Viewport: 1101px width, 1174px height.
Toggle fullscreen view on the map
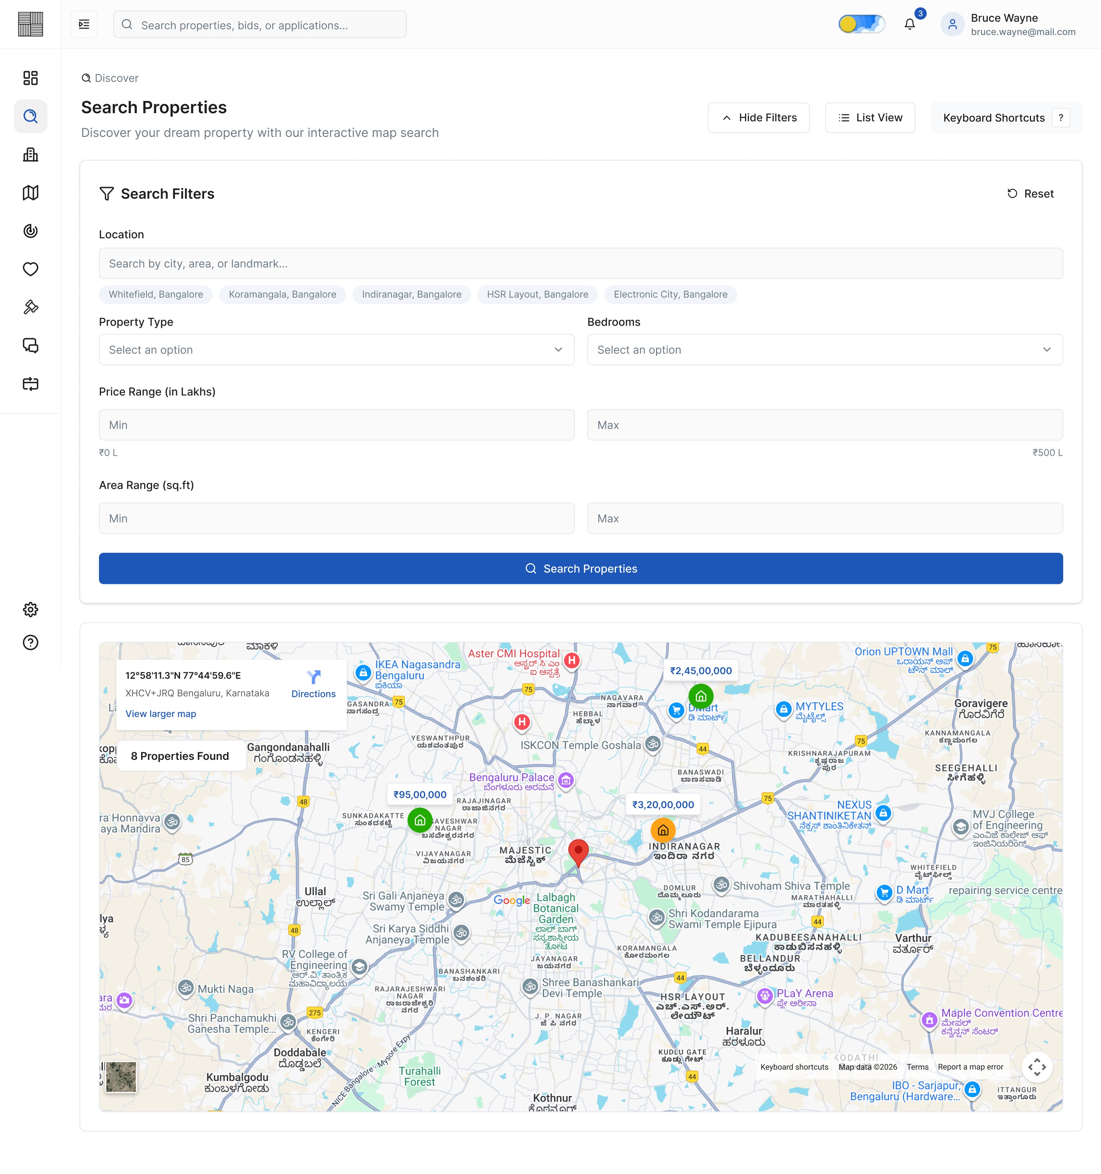click(1037, 1067)
